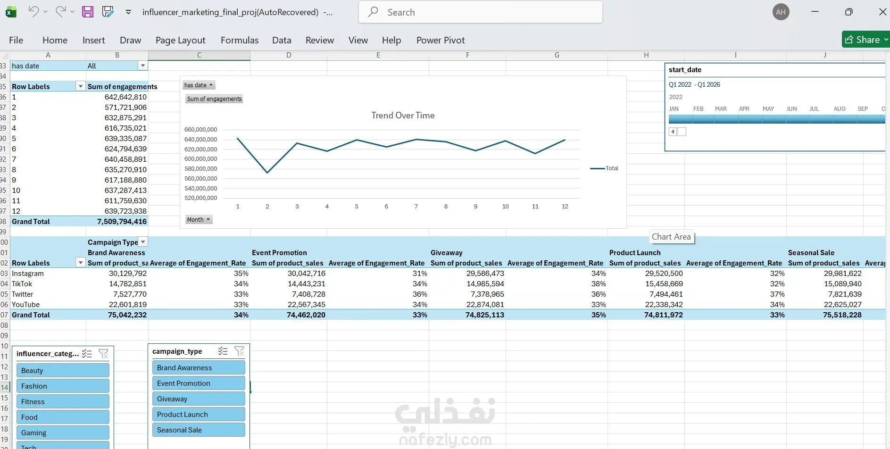The image size is (890, 449).
Task: Select the TikTok row label cell
Action: 48,284
